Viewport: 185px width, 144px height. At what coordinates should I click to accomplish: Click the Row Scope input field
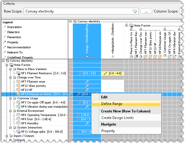[81, 11]
